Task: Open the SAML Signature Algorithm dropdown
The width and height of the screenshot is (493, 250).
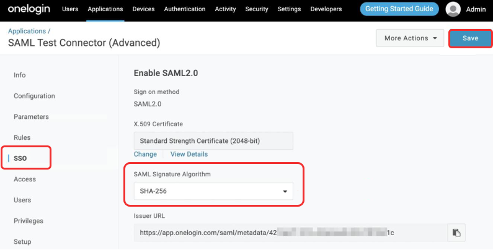Action: coord(213,191)
